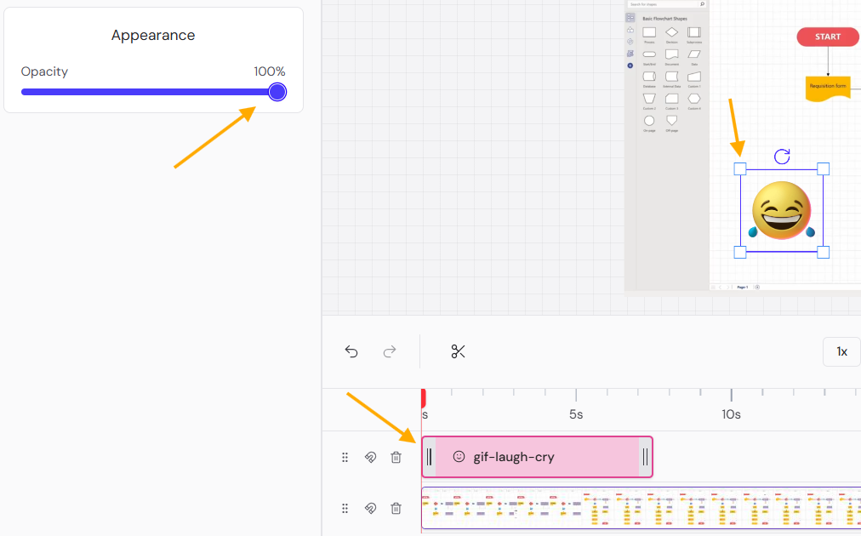
Task: Undo the last timeline edit
Action: coord(351,351)
